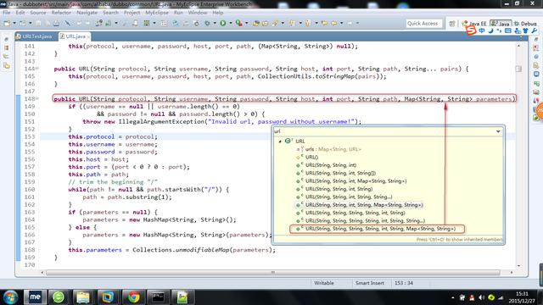543x305 pixels.
Task: Click the green circular taskbar app icon
Action: point(59,297)
